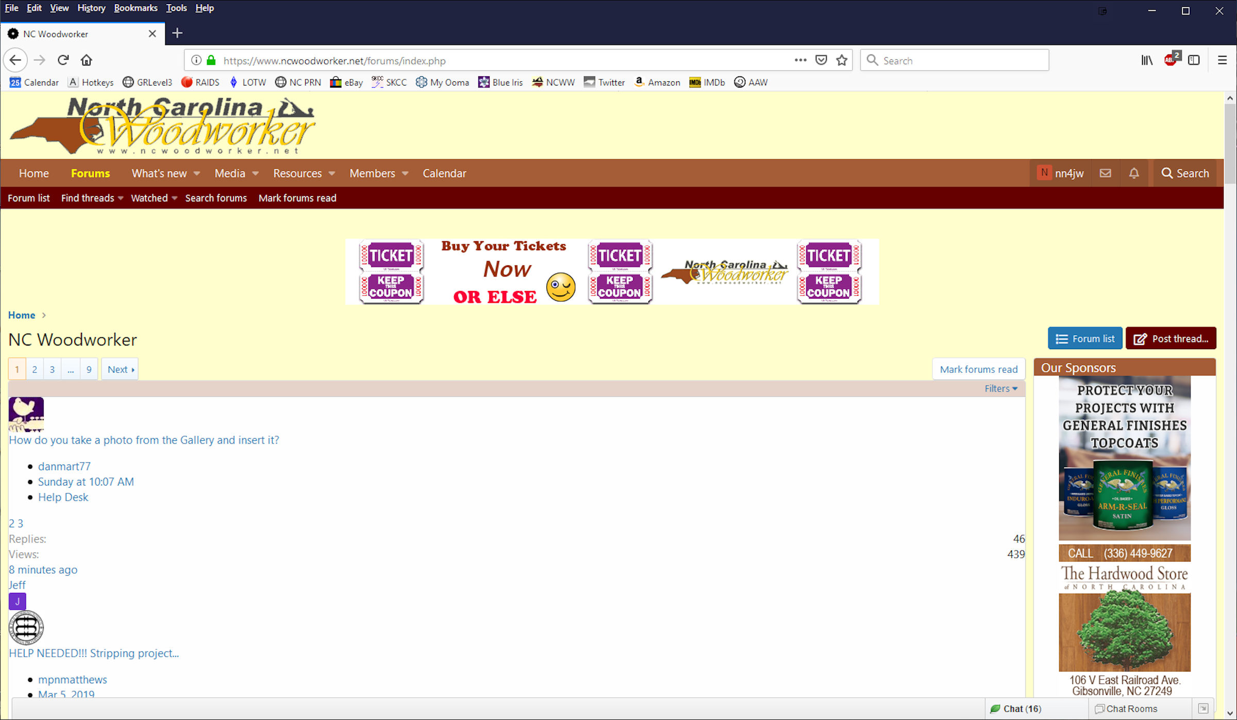Screen dimensions: 1237x720
Task: Click the Home nav tab
Action: tap(34, 173)
